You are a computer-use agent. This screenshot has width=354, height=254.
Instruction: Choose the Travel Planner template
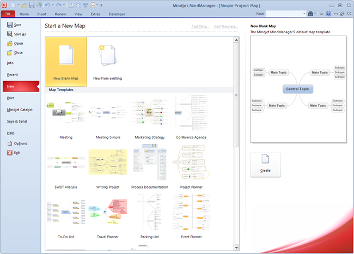pyautogui.click(x=108, y=217)
